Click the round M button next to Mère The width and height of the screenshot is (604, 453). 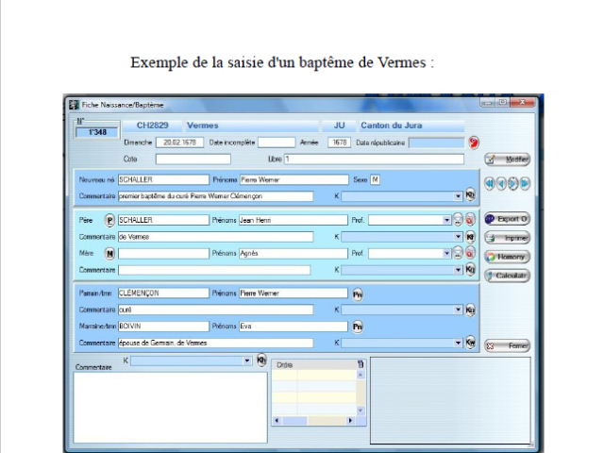coord(109,254)
